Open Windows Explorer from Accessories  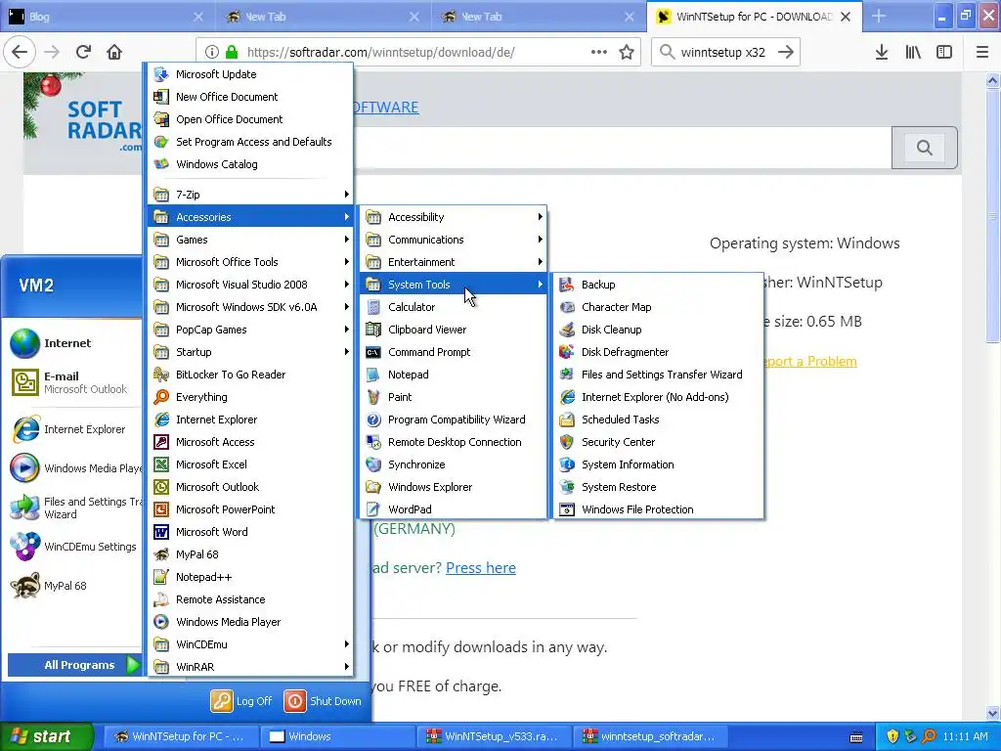tap(454, 487)
